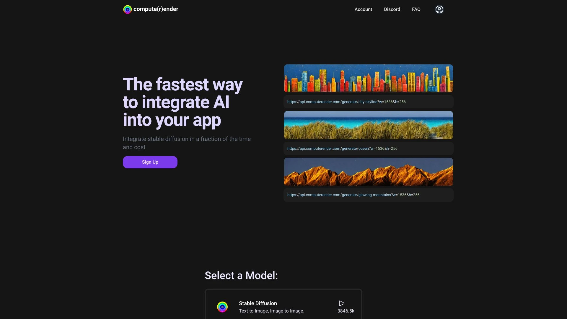This screenshot has width=567, height=319.
Task: Open the Account menu item
Action: (x=363, y=9)
